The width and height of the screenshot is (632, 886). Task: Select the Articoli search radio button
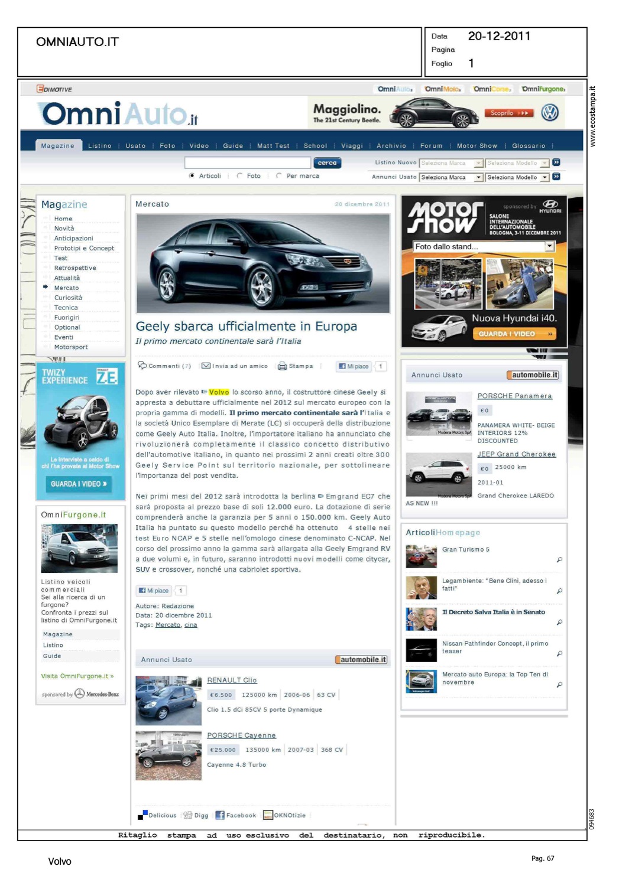[192, 176]
